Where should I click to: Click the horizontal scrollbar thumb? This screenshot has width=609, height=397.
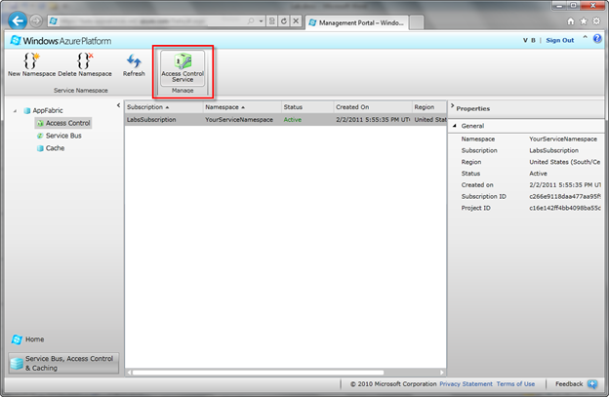[x=258, y=373]
